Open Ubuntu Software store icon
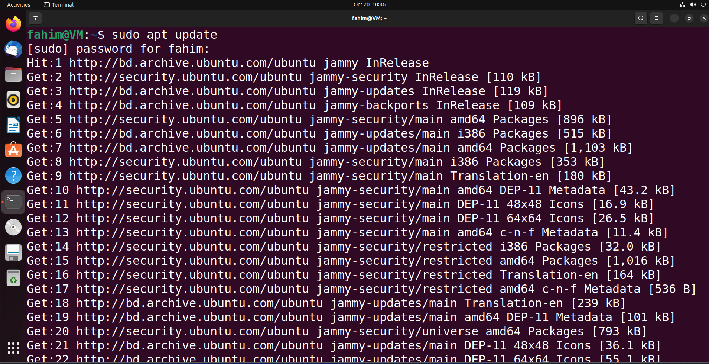The height and width of the screenshot is (364, 709). (x=13, y=150)
